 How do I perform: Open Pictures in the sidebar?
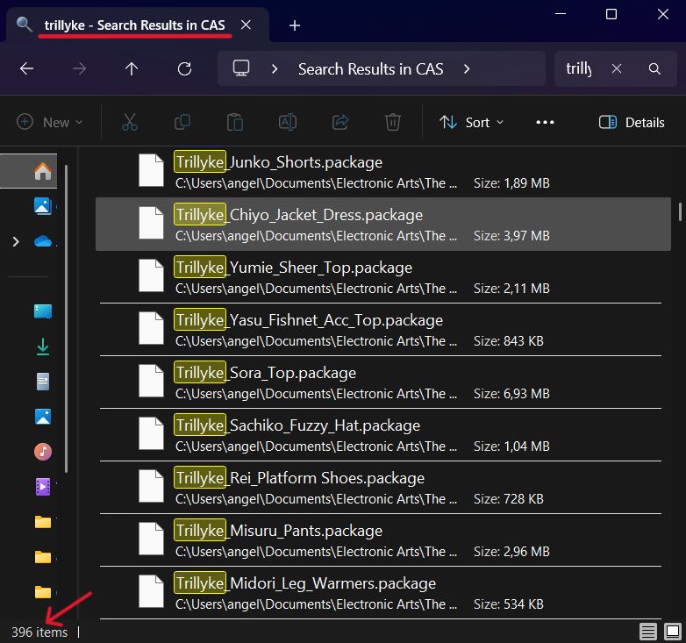42,417
